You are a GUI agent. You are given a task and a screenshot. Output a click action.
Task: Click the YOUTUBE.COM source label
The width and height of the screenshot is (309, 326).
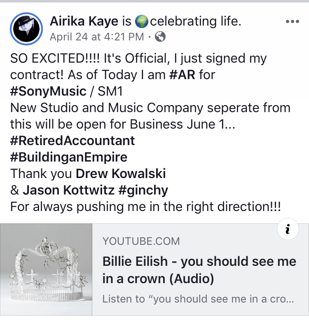pyautogui.click(x=141, y=241)
